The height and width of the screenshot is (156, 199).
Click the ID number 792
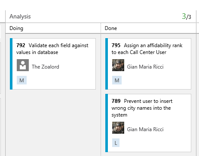[21, 45]
